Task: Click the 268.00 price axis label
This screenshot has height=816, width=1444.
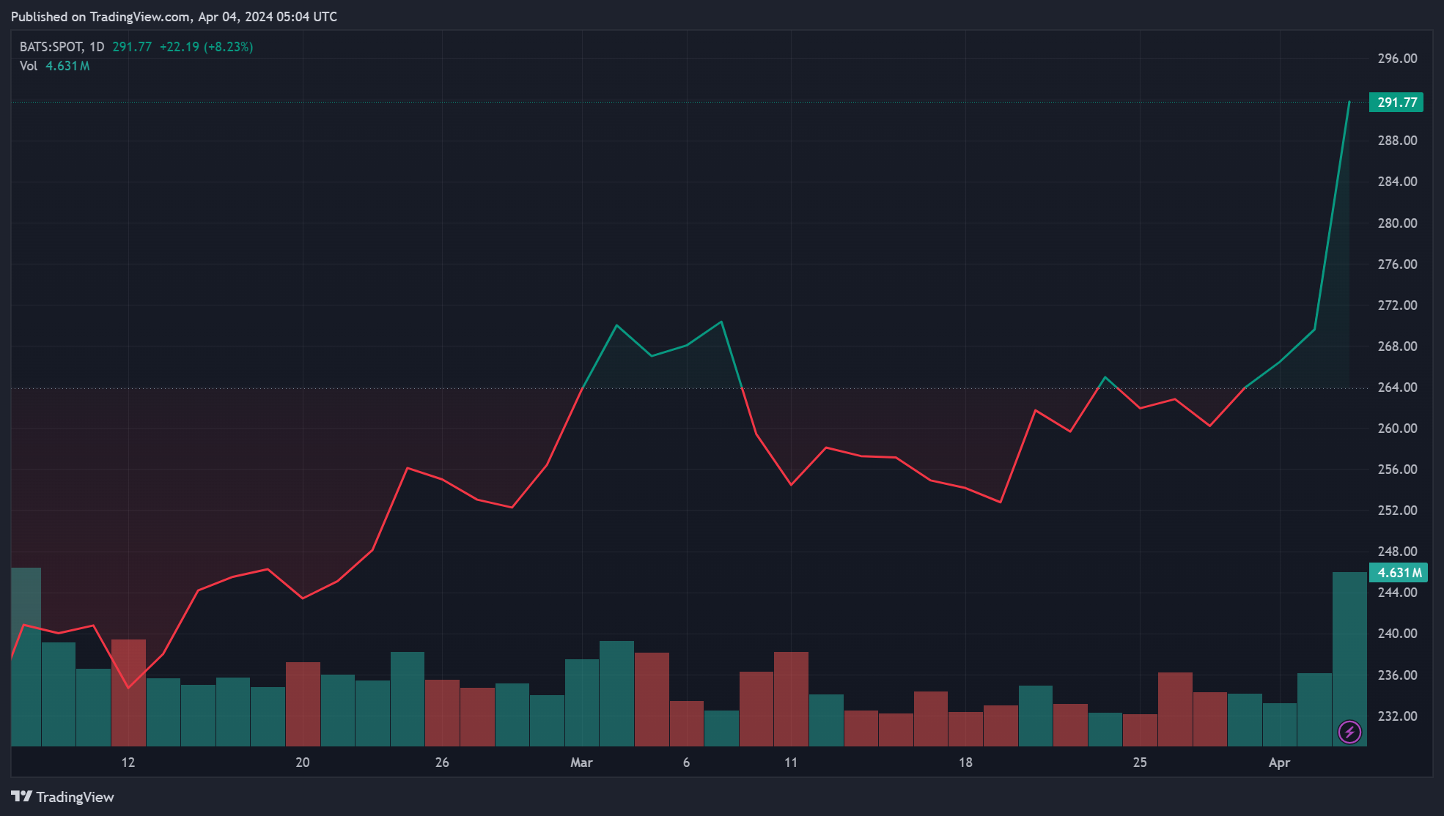Action: 1397,346
